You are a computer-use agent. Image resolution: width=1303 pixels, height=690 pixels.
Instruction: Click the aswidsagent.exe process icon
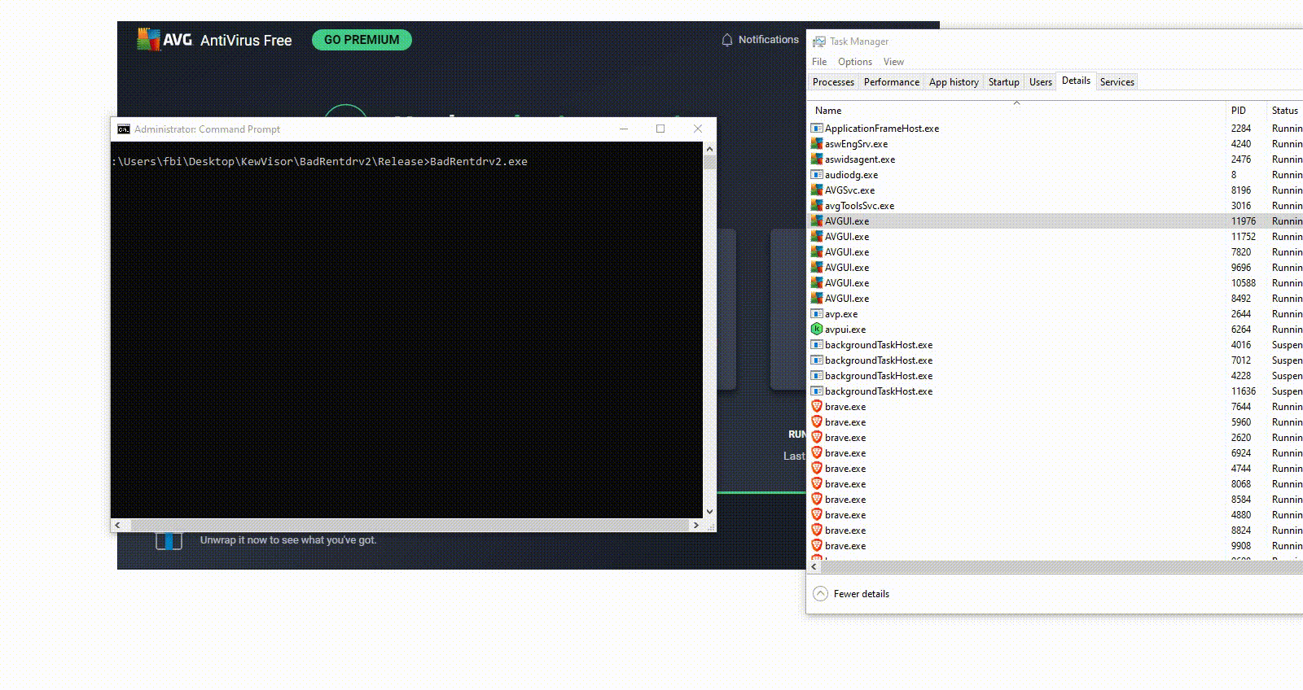[x=817, y=159]
